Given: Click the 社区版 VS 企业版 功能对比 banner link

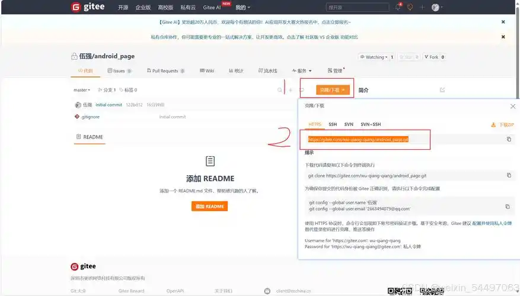Looking at the screenshot, I should coord(331,37).
